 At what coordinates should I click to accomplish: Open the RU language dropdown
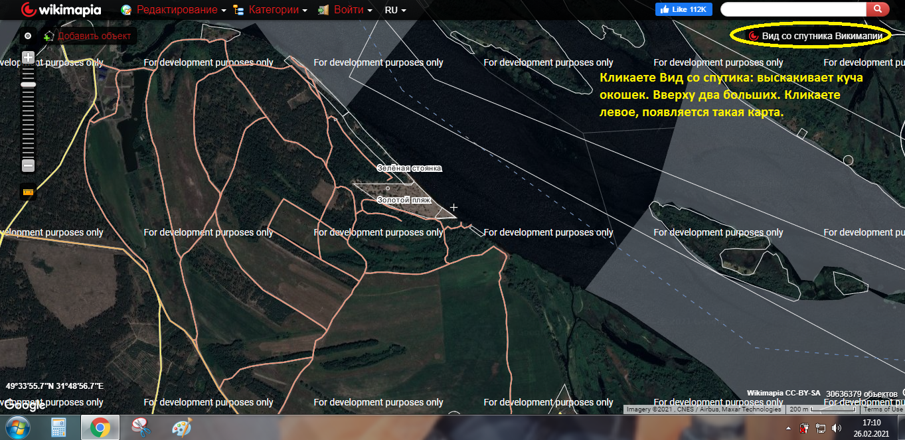pyautogui.click(x=395, y=10)
